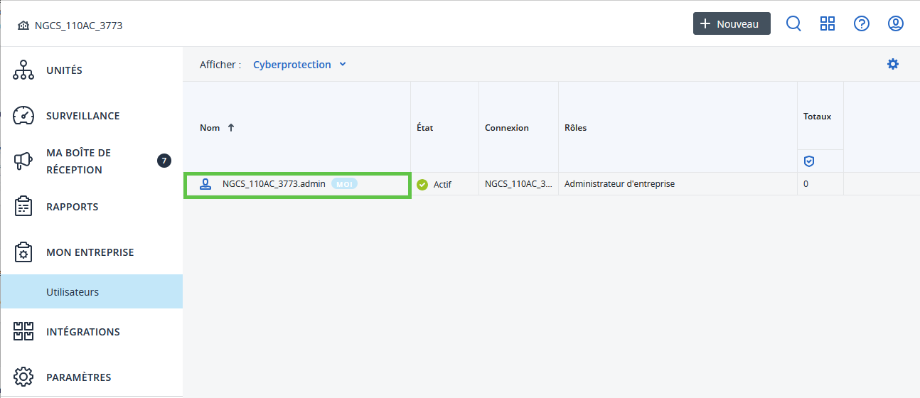Open the apps grid icon

click(828, 23)
